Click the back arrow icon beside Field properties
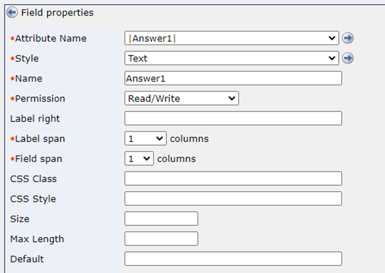Viewport: 385px width, 273px height. 12,13
